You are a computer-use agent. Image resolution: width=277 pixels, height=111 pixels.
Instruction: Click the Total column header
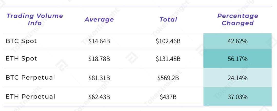coord(168,19)
